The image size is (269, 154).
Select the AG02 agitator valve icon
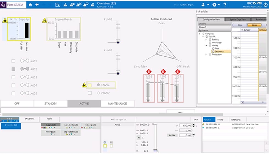24,69
